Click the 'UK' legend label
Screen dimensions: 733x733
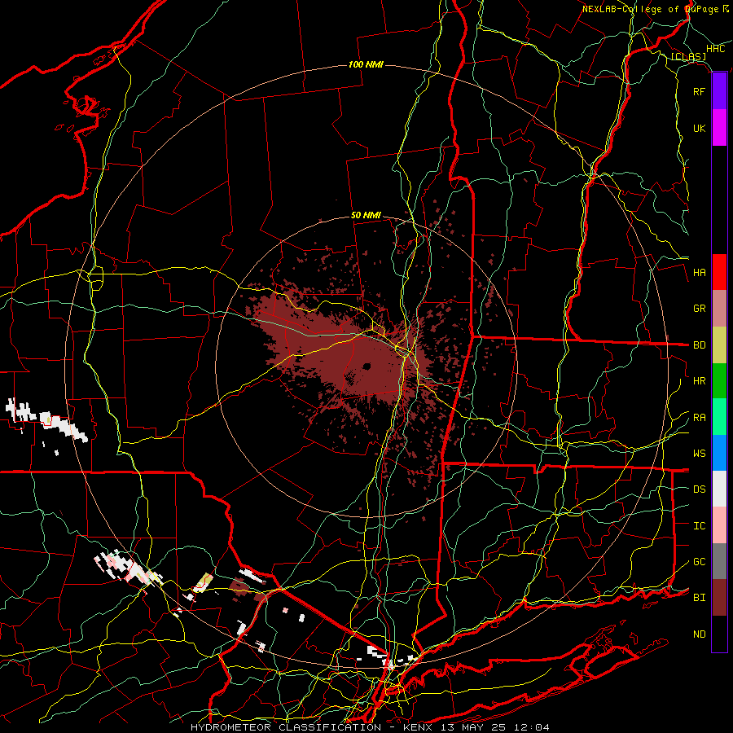point(699,128)
